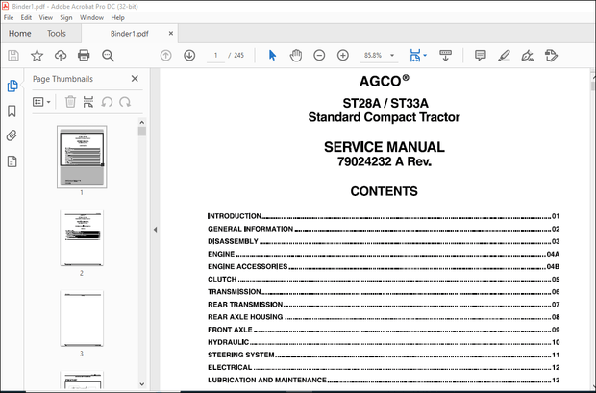Viewport: 596px width, 393px height.
Task: Delete selected page with trash icon
Action: (x=70, y=102)
